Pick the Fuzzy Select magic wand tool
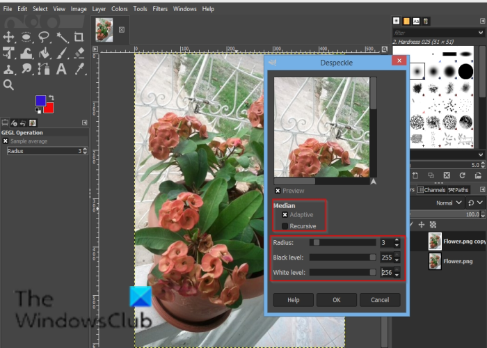This screenshot has width=487, height=348. click(62, 36)
